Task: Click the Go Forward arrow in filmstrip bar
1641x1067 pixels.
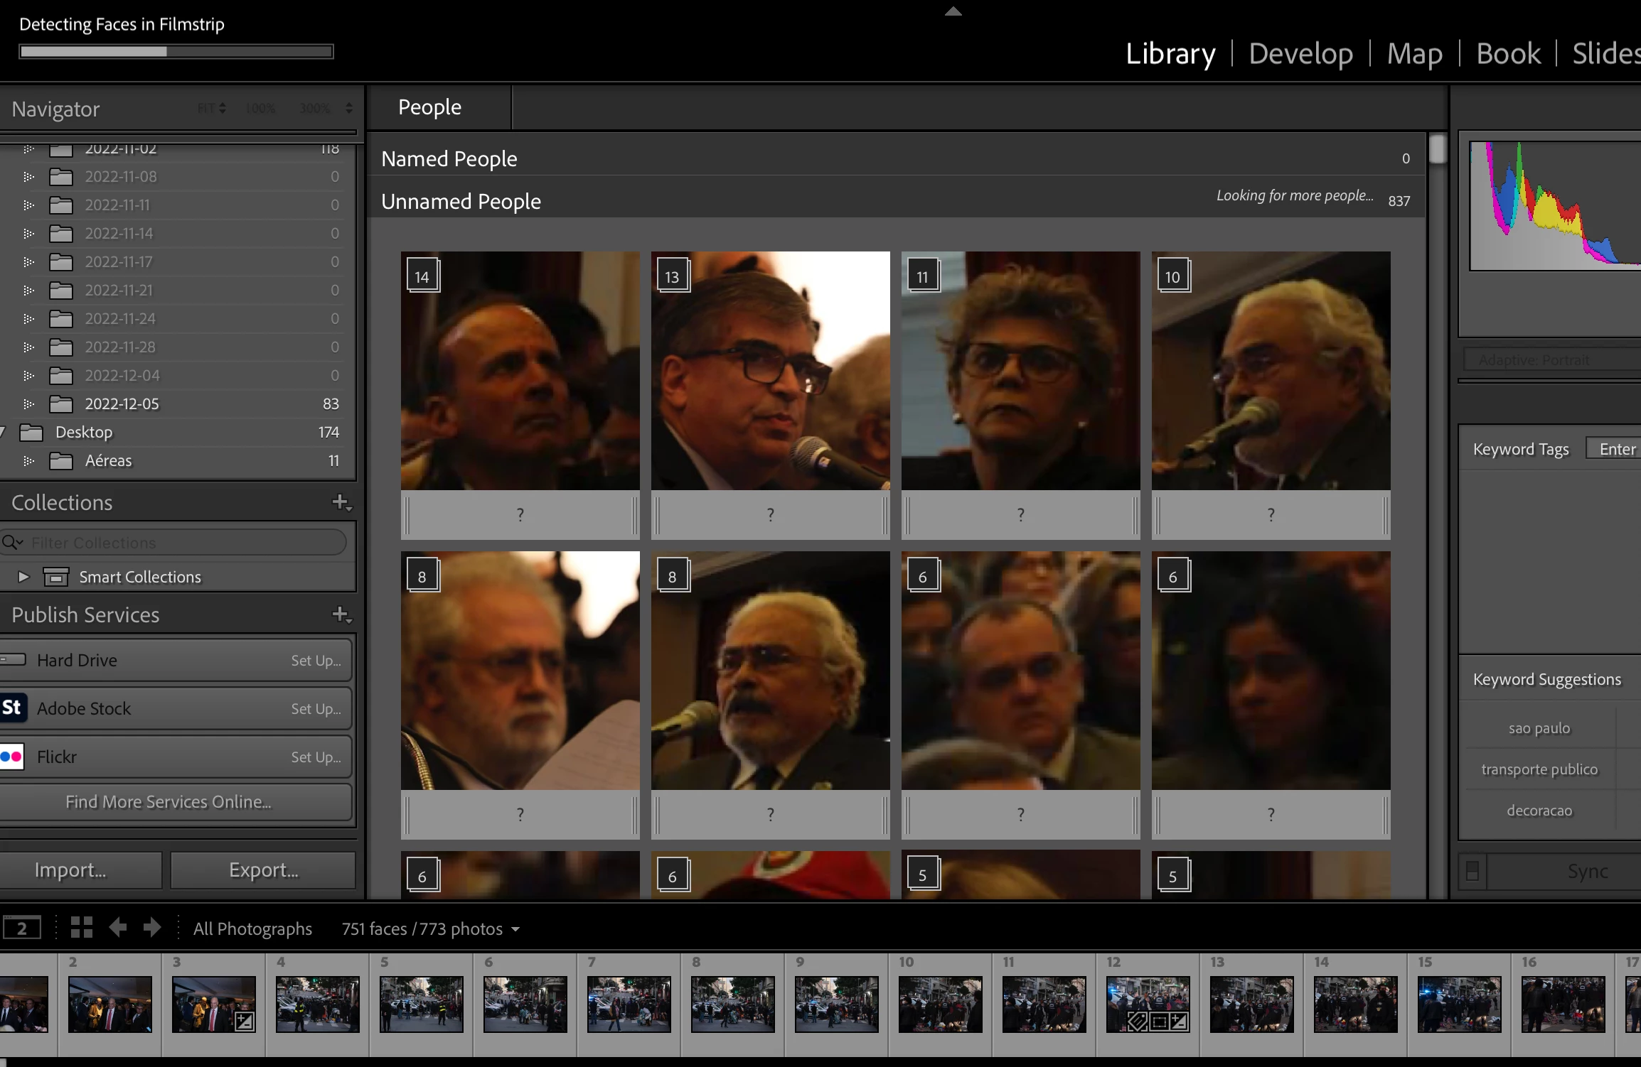Action: (152, 927)
